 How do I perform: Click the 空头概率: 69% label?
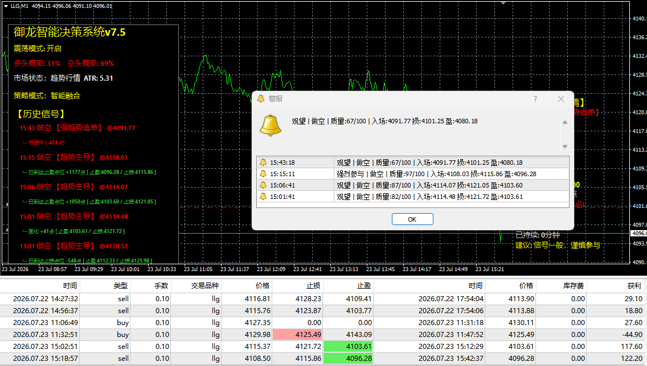91,64
